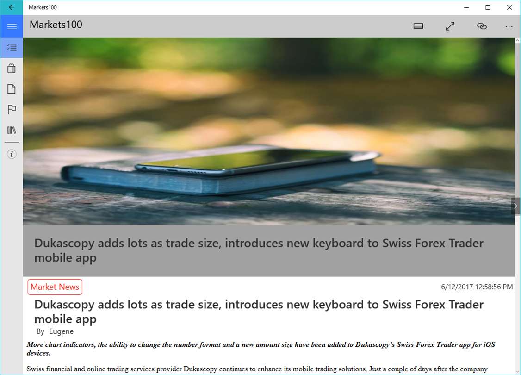Go to next article with right chevron
Image resolution: width=521 pixels, height=375 pixels.
pos(515,206)
